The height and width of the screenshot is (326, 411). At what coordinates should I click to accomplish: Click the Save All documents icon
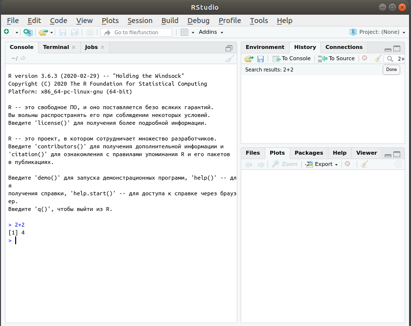tap(75, 32)
